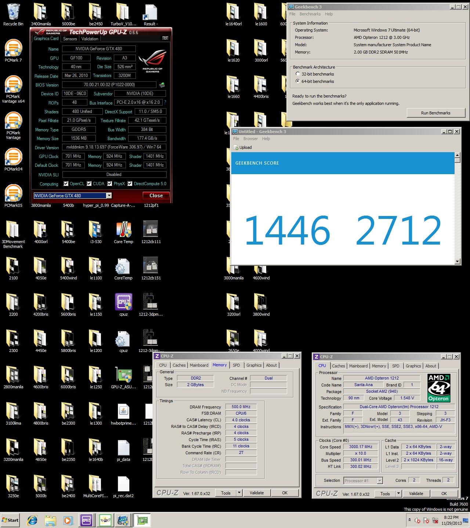
Task: Click OK in CPU-Z CPU window
Action: 444,494
